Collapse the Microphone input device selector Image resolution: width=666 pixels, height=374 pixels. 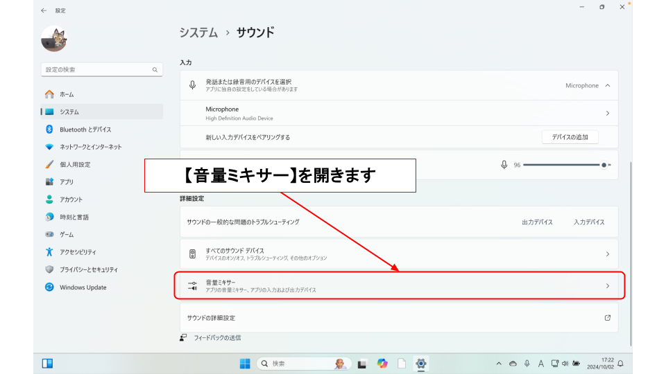click(x=608, y=85)
